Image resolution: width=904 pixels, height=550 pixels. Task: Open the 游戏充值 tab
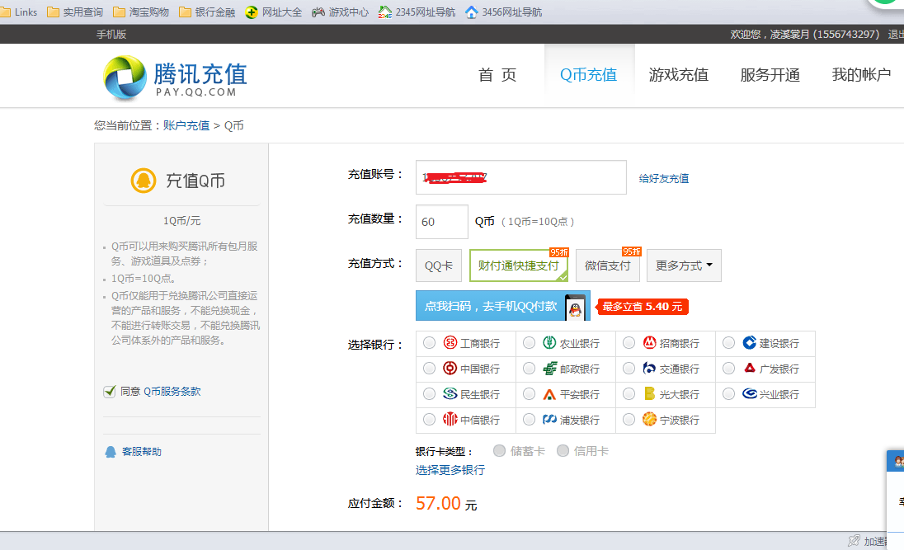[679, 75]
